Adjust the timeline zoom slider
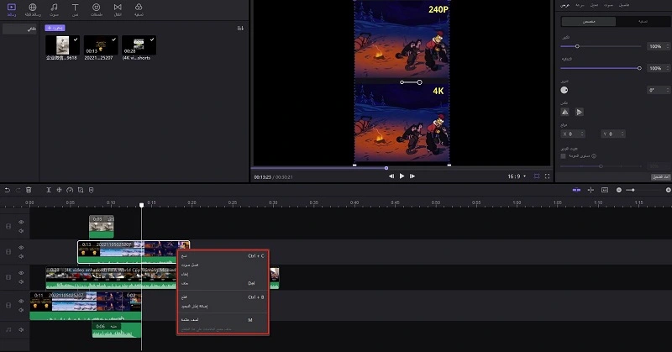The image size is (672, 352). 643,190
